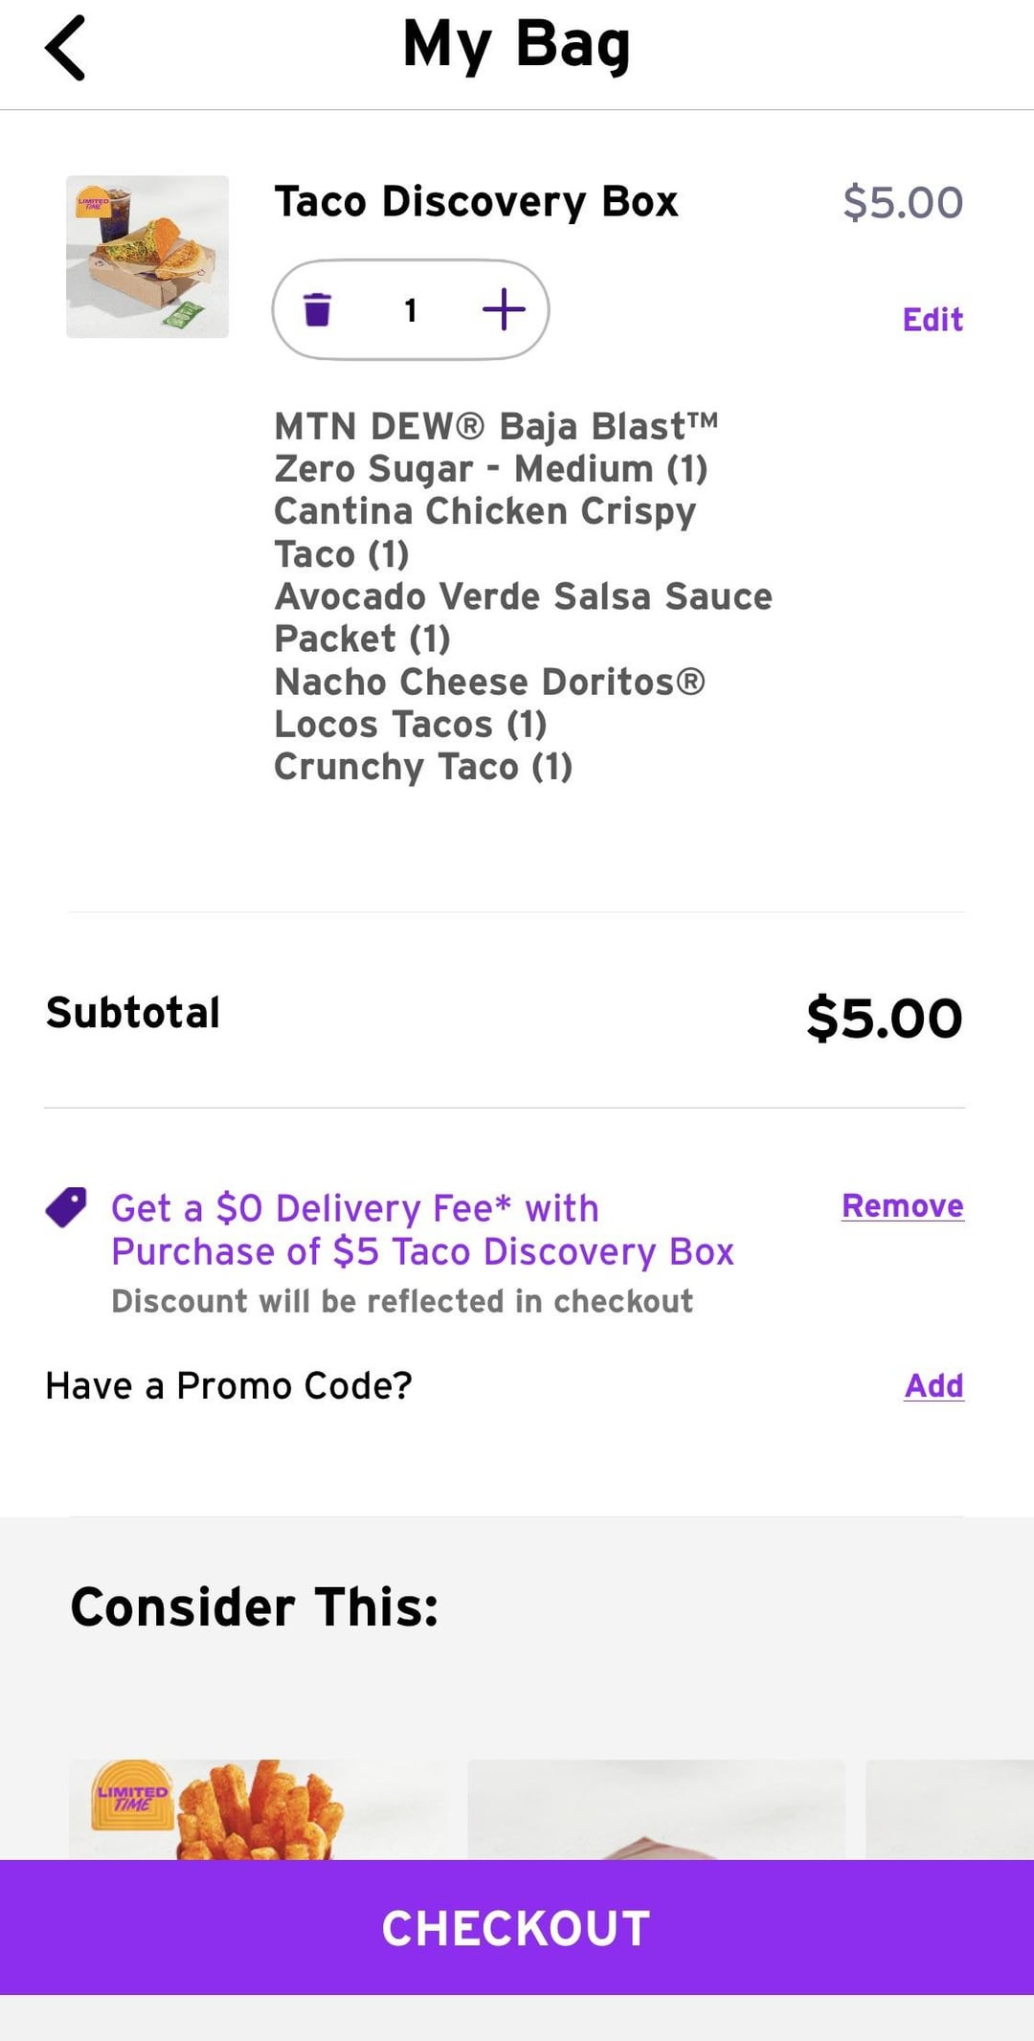The height and width of the screenshot is (2041, 1034).
Task: Tap the Limited Time badge on fries
Action: 132,1796
